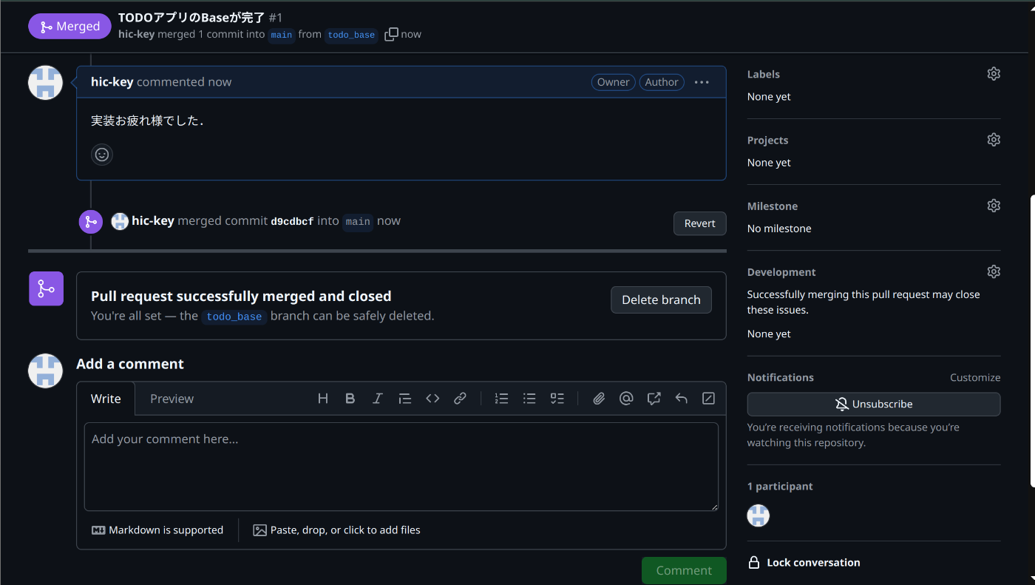Open three-dot menu on hic-key's comment
Image resolution: width=1035 pixels, height=585 pixels.
click(x=702, y=82)
